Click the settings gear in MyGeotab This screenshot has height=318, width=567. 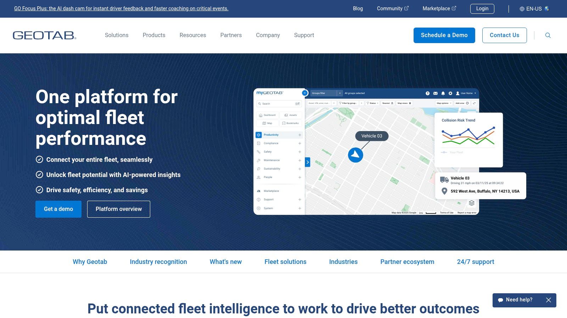pyautogui.click(x=450, y=93)
